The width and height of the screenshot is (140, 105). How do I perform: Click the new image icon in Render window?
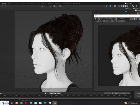(132, 19)
